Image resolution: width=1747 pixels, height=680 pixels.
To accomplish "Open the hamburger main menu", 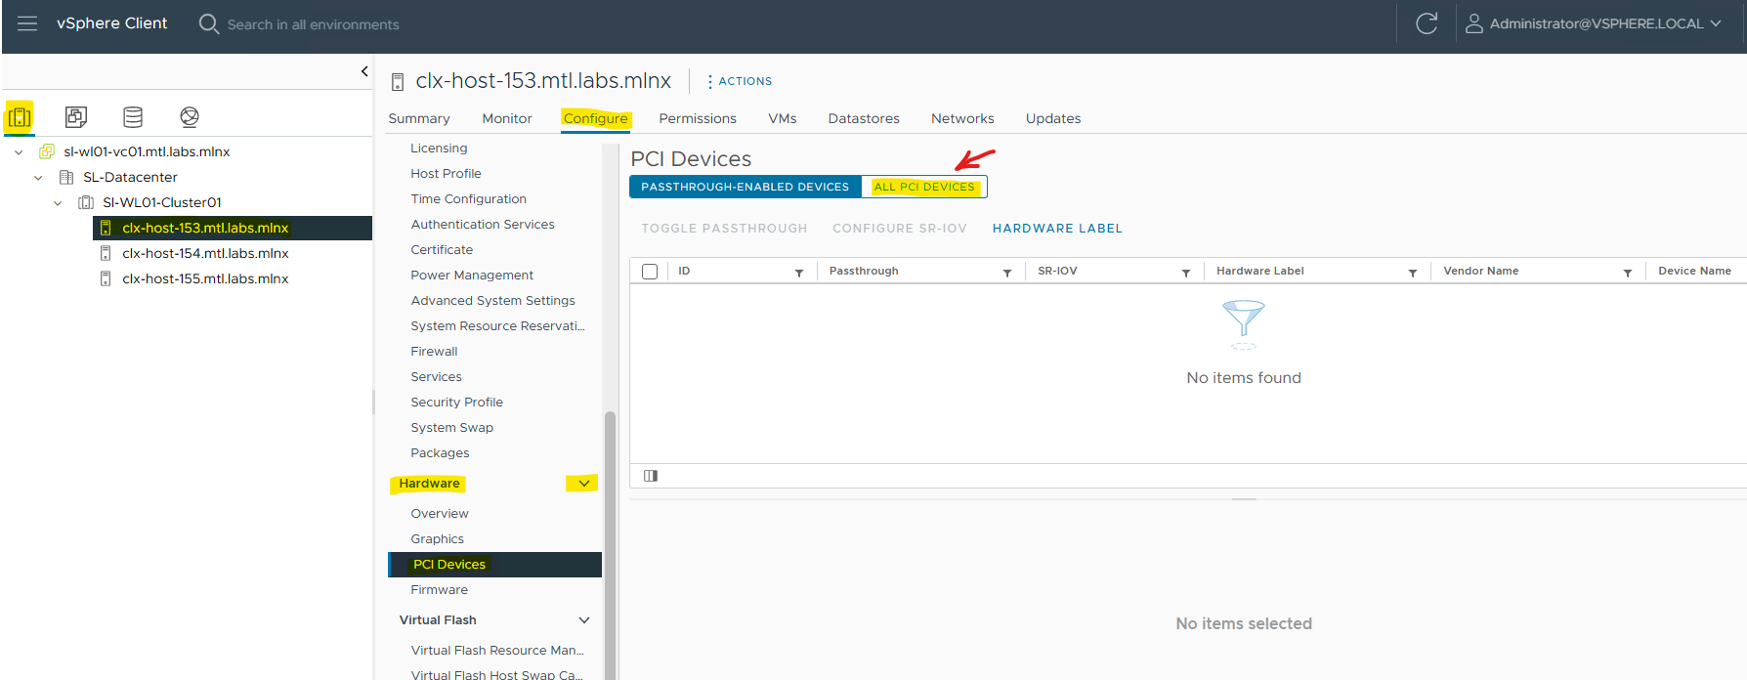I will (x=27, y=23).
